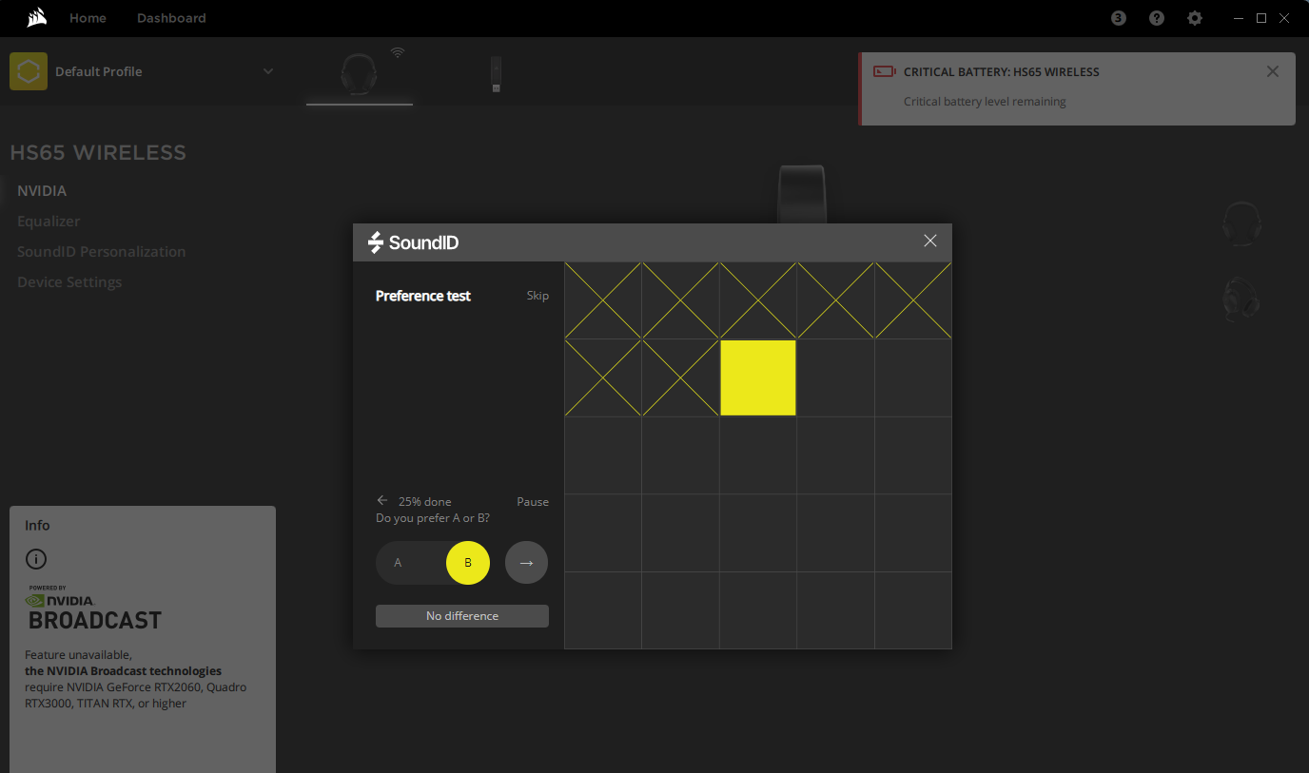Screen dimensions: 1309x773
Task: Choose option A
Action: 398,563
